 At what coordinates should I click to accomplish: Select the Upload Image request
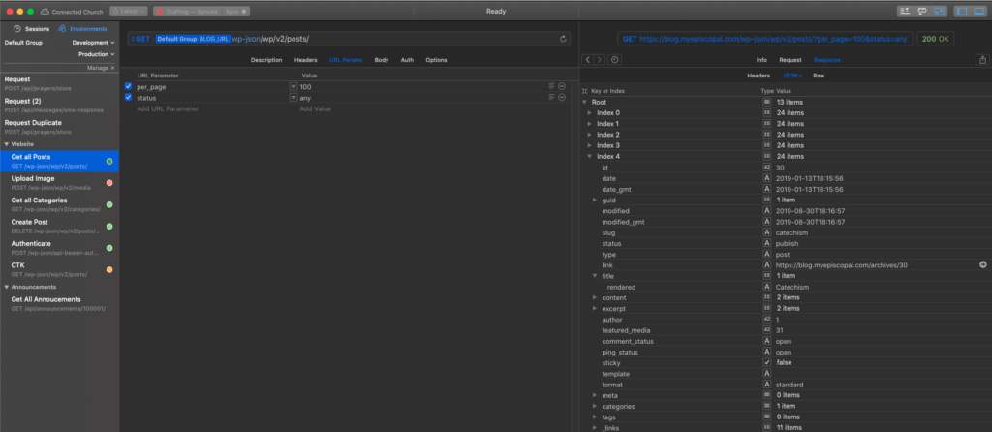59,183
